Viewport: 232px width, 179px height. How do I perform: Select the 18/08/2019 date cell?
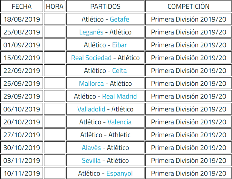[x=22, y=19]
